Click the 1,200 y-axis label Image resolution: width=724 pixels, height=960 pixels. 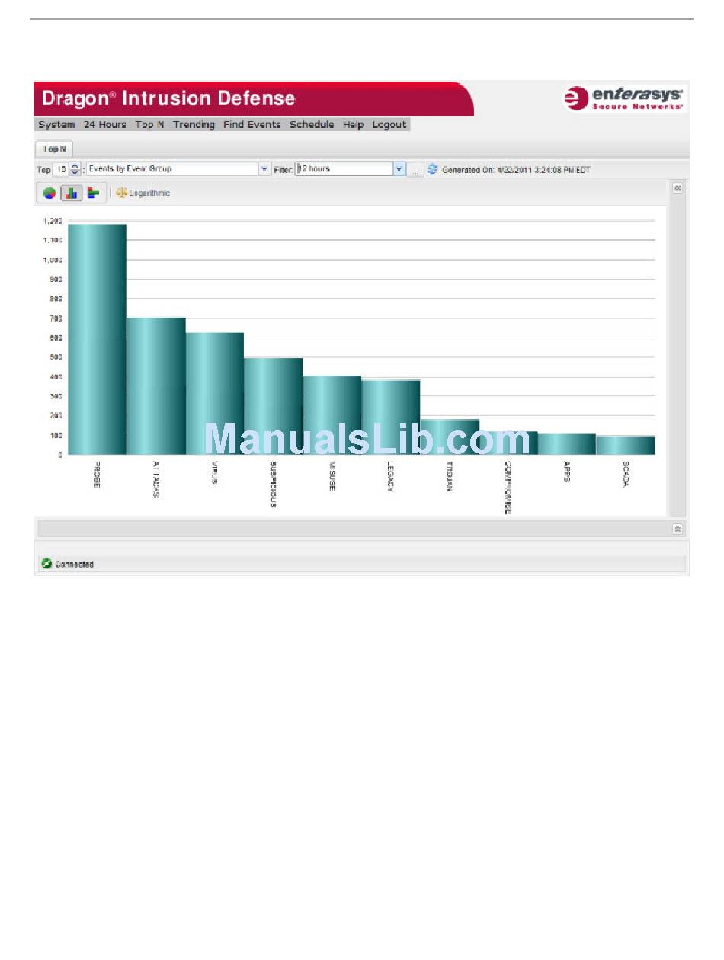[52, 221]
